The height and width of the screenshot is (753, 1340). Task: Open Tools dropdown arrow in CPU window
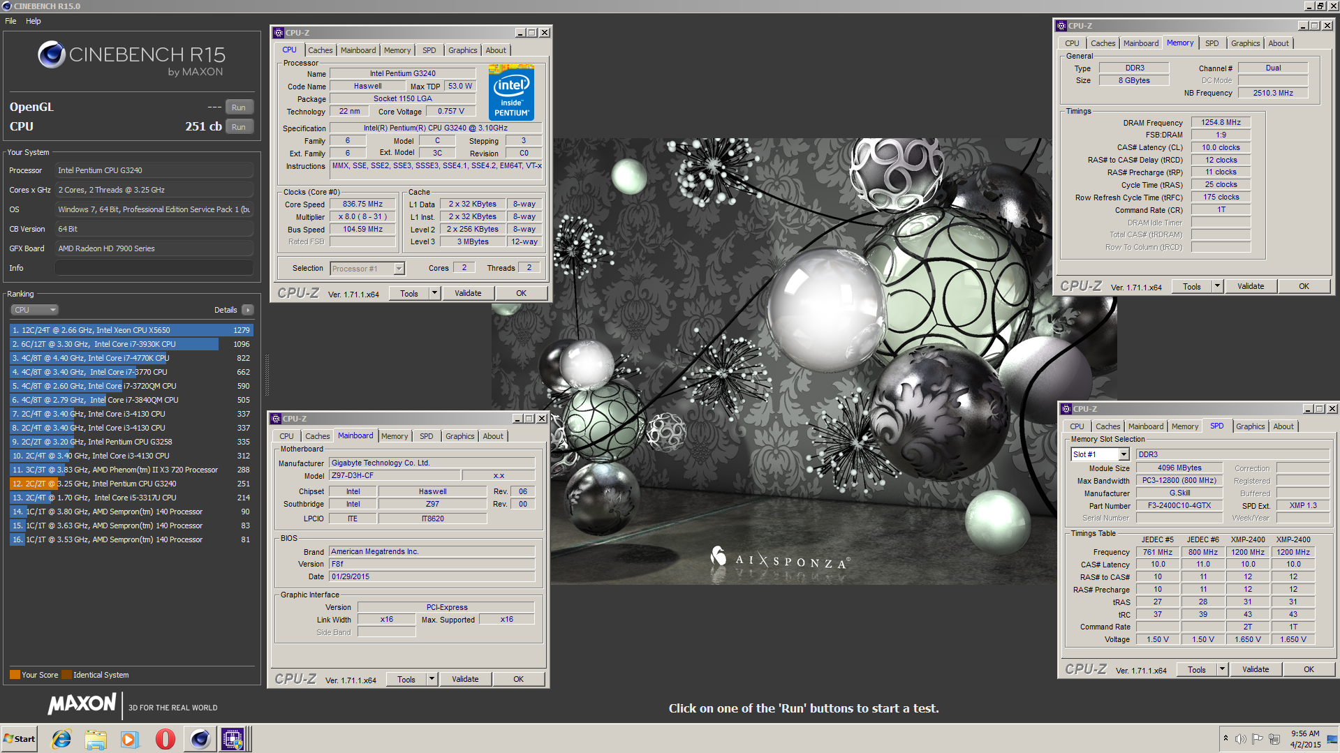point(434,293)
